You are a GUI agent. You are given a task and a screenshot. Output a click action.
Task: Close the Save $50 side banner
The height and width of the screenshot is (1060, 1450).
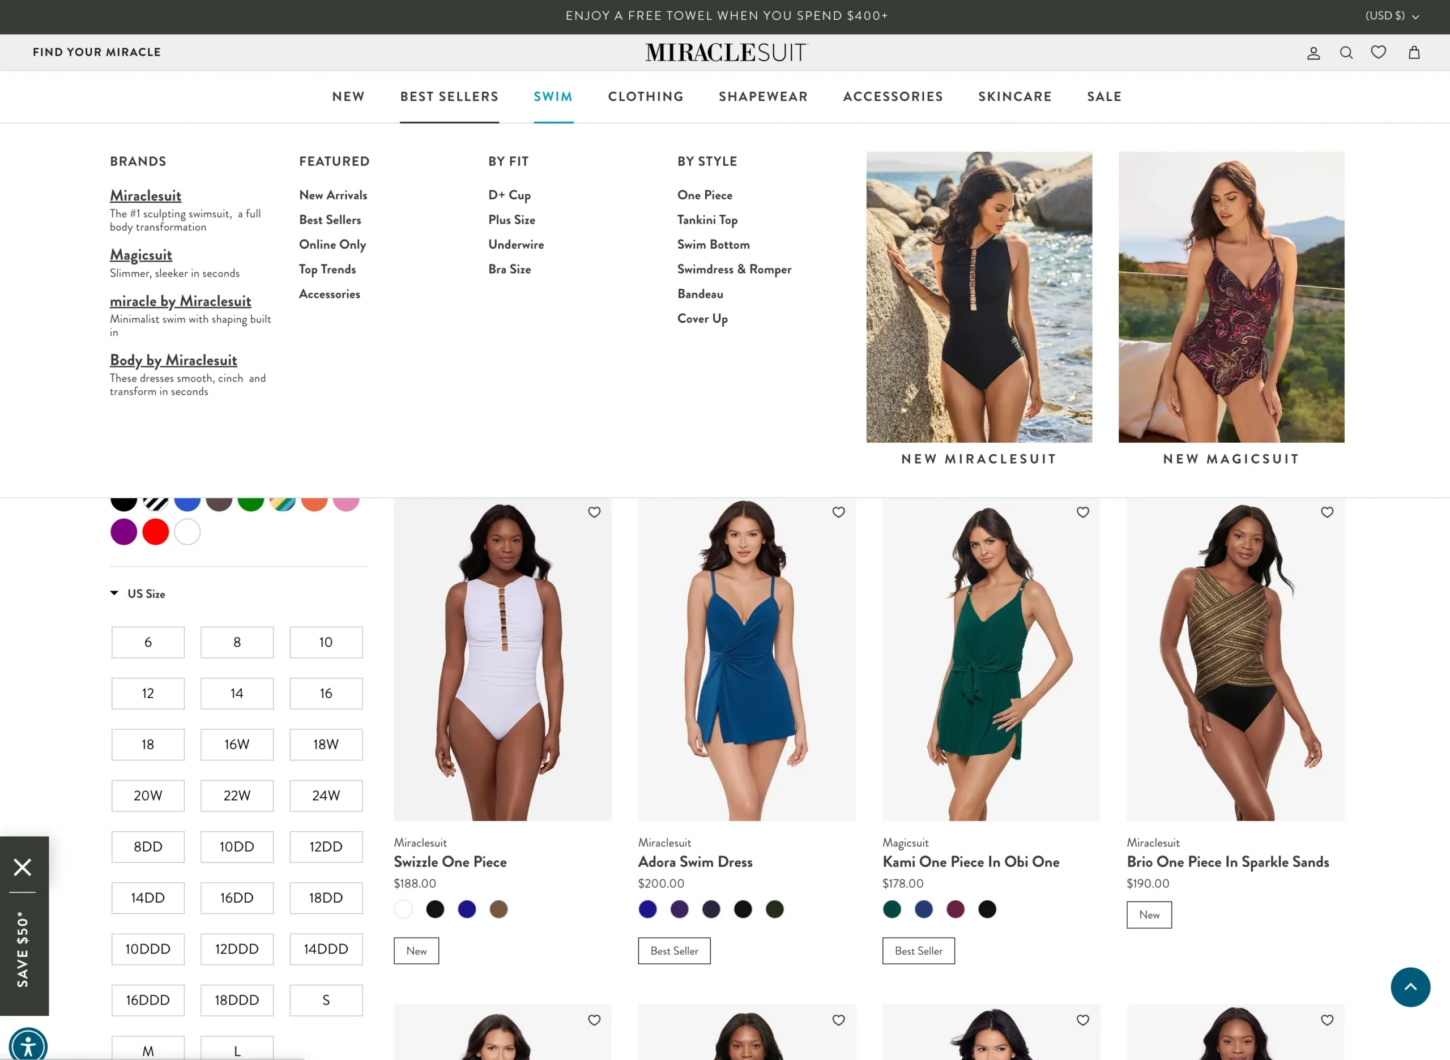23,867
